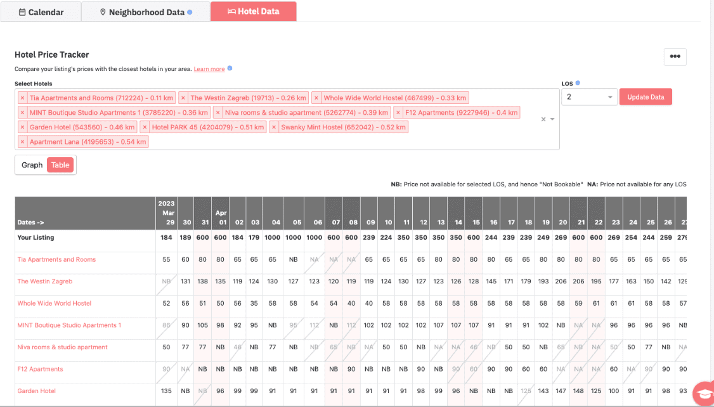Click the Update Data button
Screen dimensions: 714x407
click(x=646, y=97)
